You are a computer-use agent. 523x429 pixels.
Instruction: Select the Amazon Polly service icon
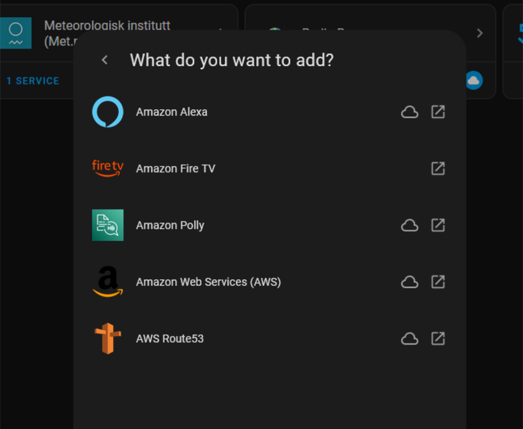coord(108,225)
